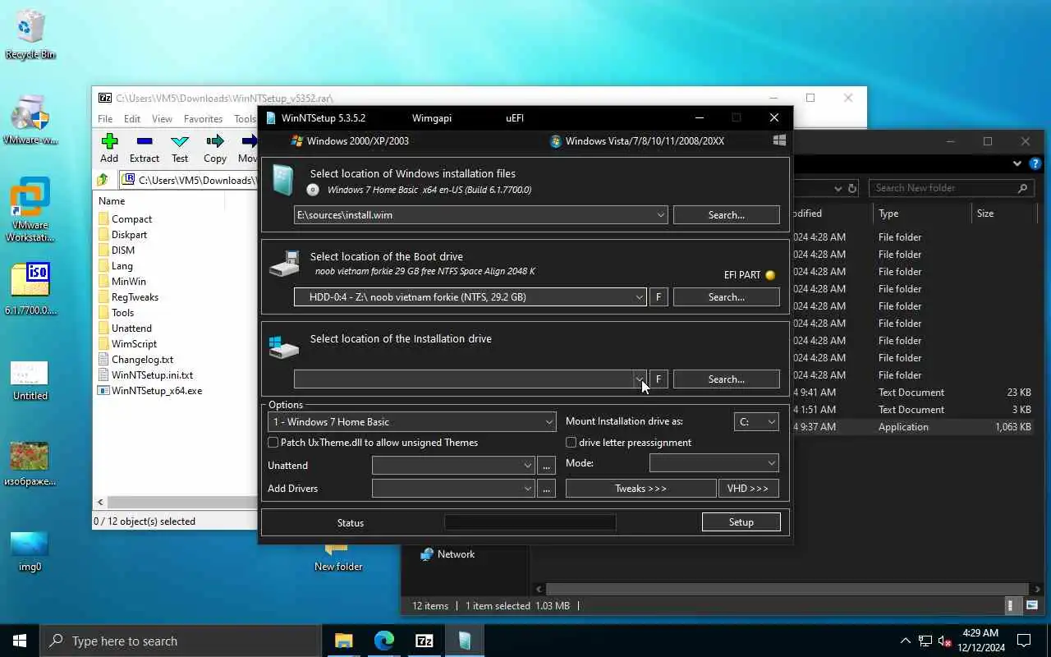Click the taskbar search box
The height and width of the screenshot is (657, 1051).
181,641
